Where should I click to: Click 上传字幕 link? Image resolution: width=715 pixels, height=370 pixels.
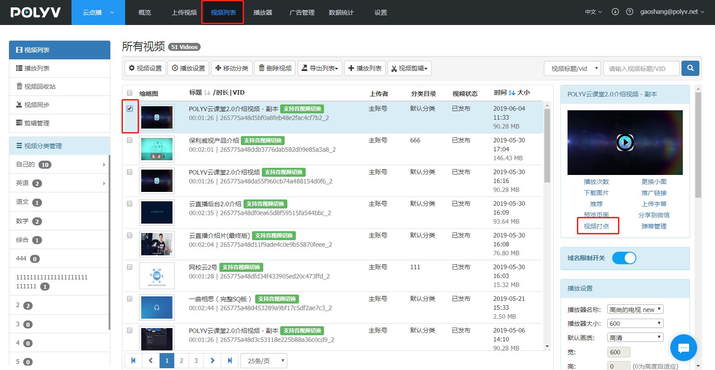tap(654, 204)
